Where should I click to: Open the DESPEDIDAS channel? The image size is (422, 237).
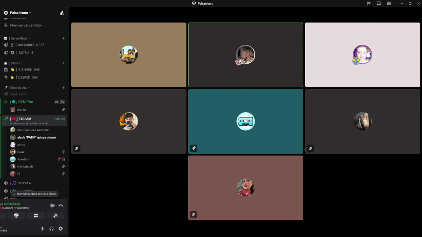click(28, 77)
